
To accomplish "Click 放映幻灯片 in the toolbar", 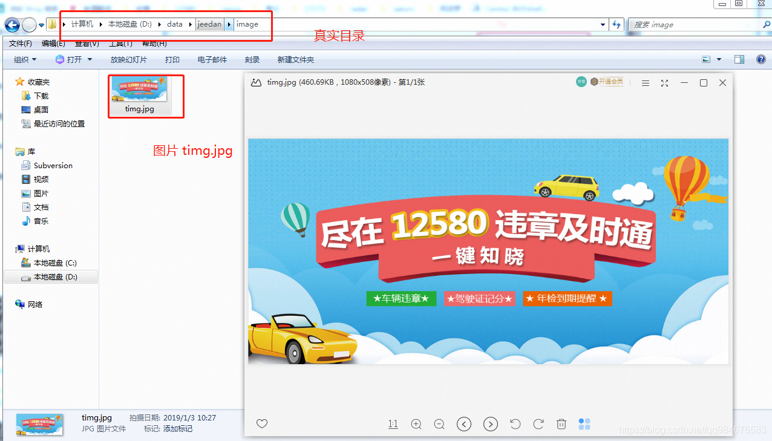I will (x=128, y=59).
